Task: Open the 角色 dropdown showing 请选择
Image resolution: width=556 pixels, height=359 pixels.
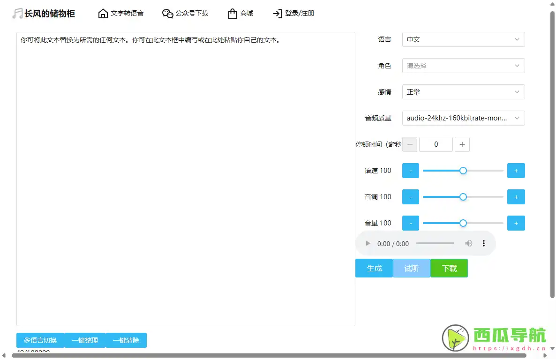Action: click(464, 66)
